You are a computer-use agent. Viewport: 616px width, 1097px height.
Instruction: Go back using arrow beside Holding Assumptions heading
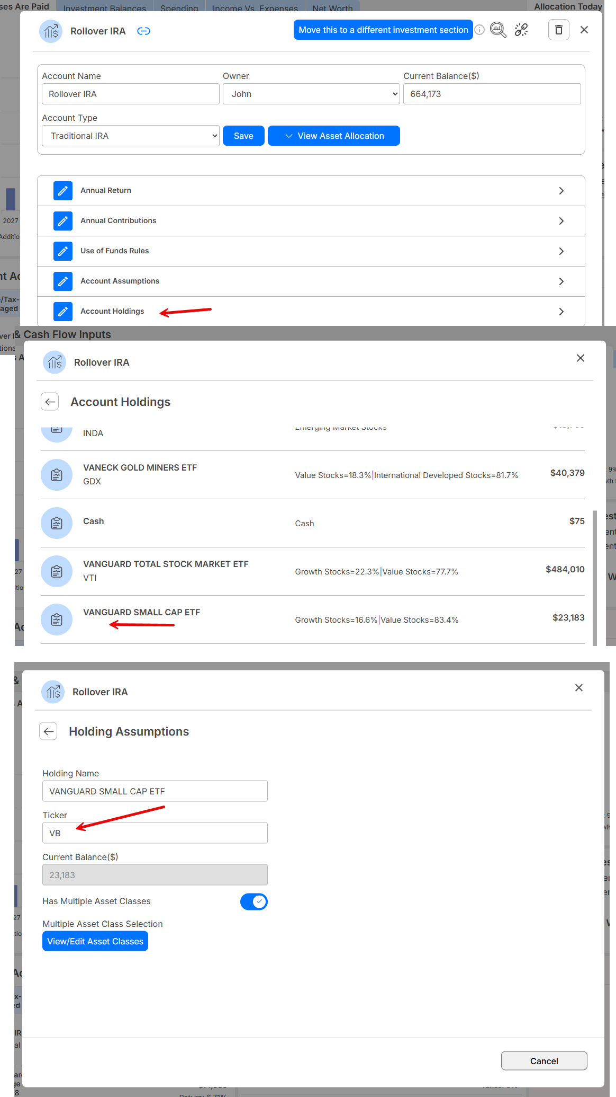(x=48, y=731)
